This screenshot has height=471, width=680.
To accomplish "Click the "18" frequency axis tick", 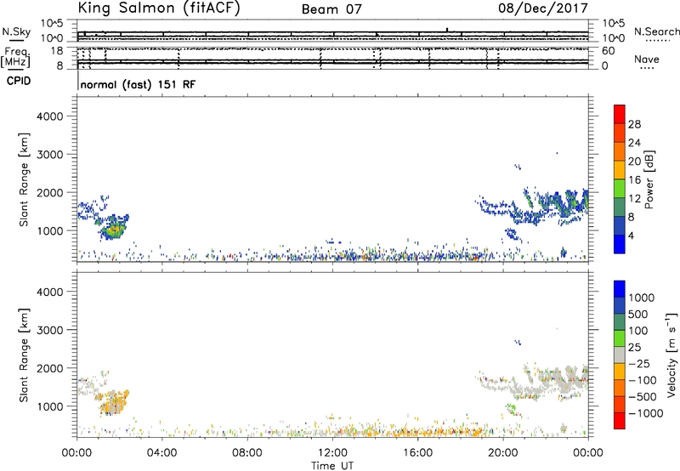I will click(57, 51).
